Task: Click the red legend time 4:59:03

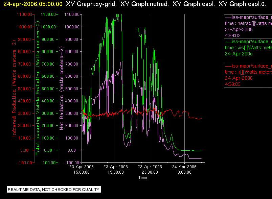Action: point(233,84)
